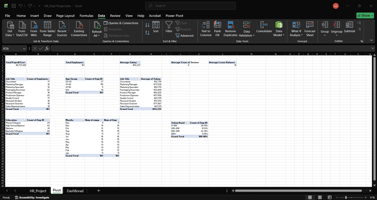The width and height of the screenshot is (377, 200).
Task: Zoom in with plus button
Action: tap(366, 197)
